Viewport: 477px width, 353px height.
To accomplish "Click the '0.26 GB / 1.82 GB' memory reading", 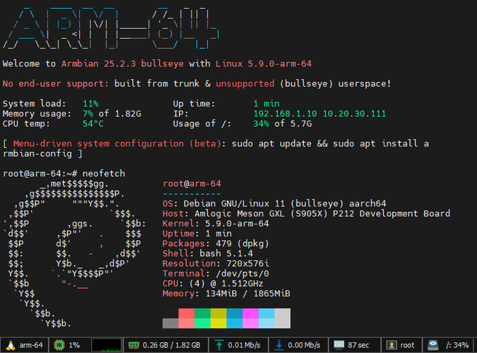I will point(171,345).
